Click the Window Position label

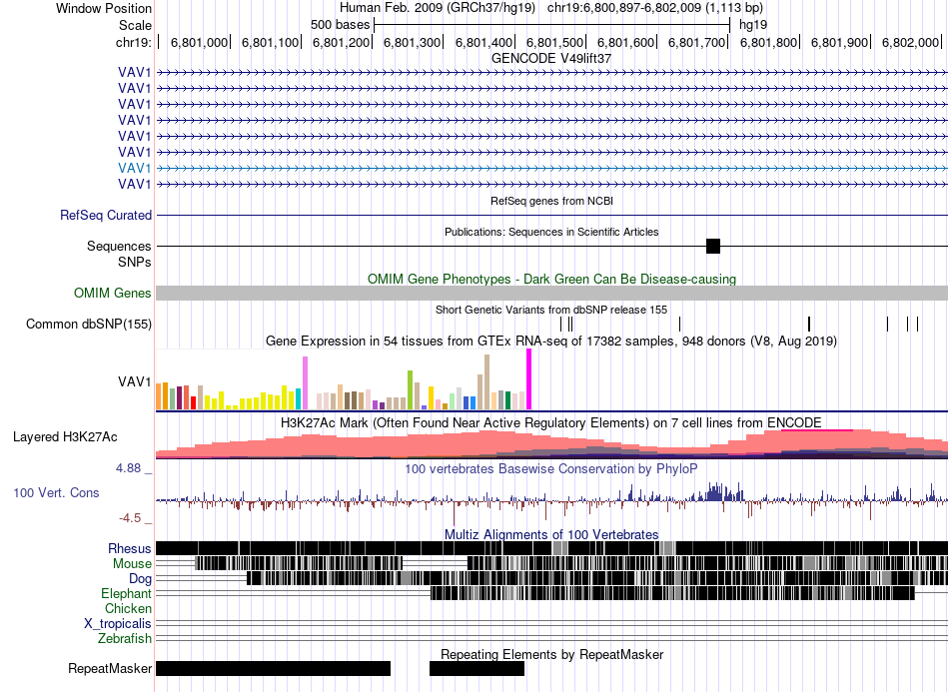104,8
